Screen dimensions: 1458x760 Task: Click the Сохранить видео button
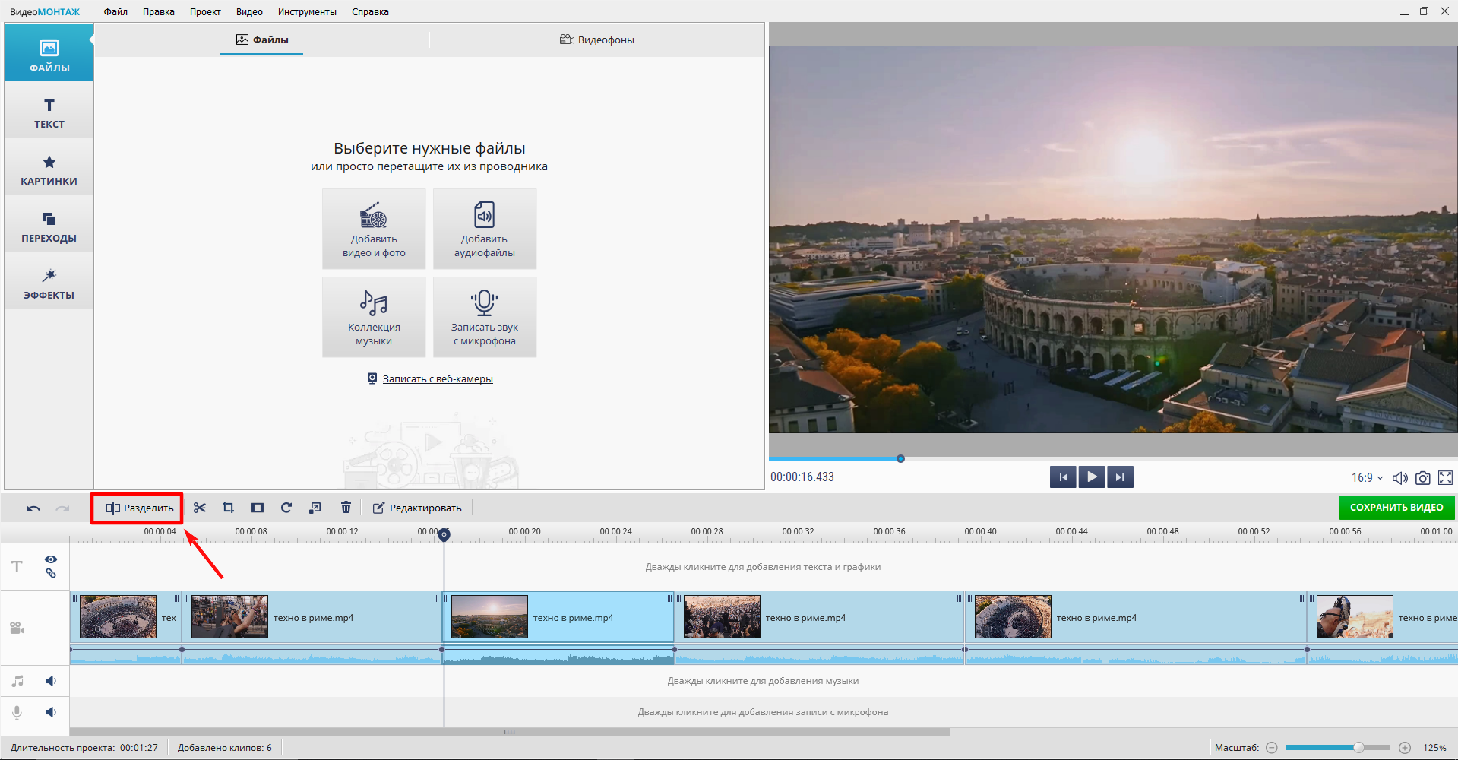1396,508
